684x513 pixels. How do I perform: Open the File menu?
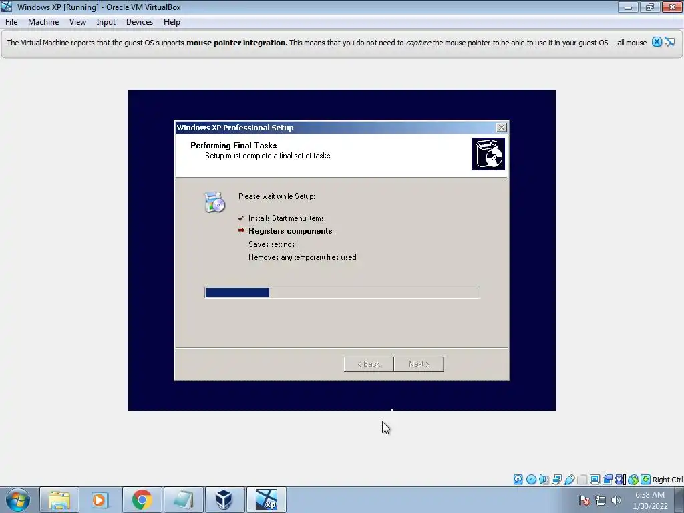point(11,22)
